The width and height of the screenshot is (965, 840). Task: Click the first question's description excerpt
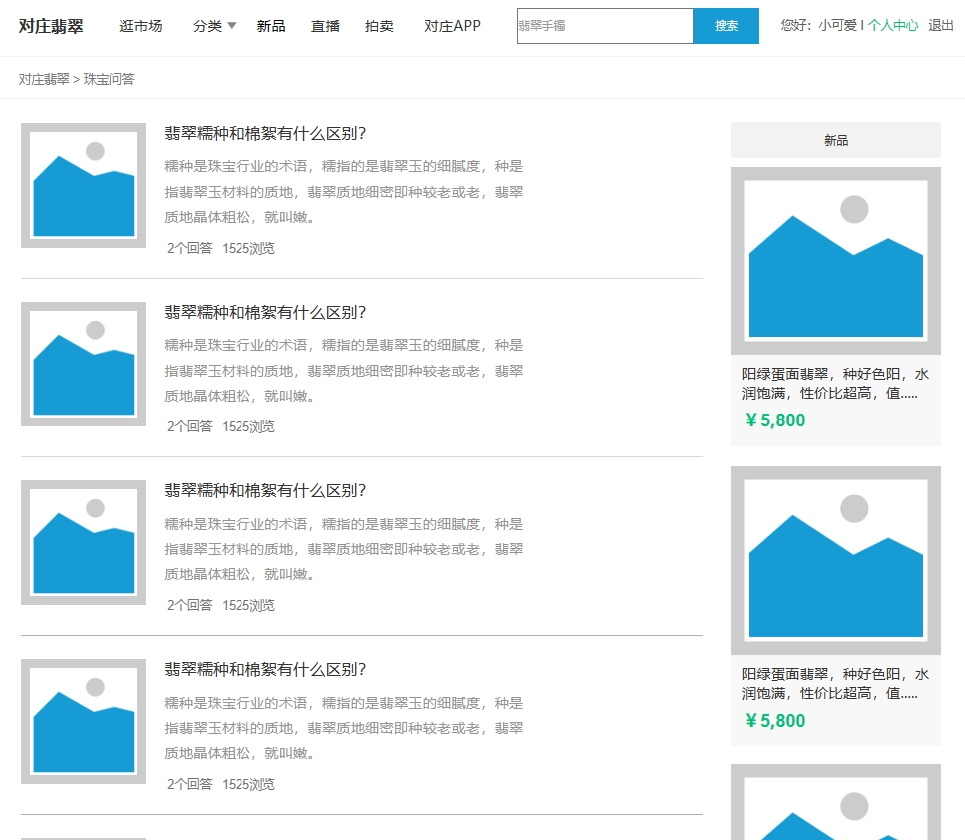(343, 192)
